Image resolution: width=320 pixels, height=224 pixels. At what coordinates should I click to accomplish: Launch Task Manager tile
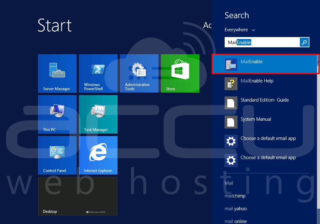point(98,114)
